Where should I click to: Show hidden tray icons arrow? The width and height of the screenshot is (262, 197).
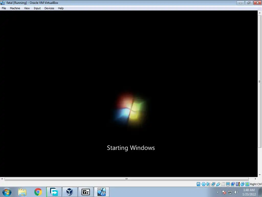tap(217, 192)
